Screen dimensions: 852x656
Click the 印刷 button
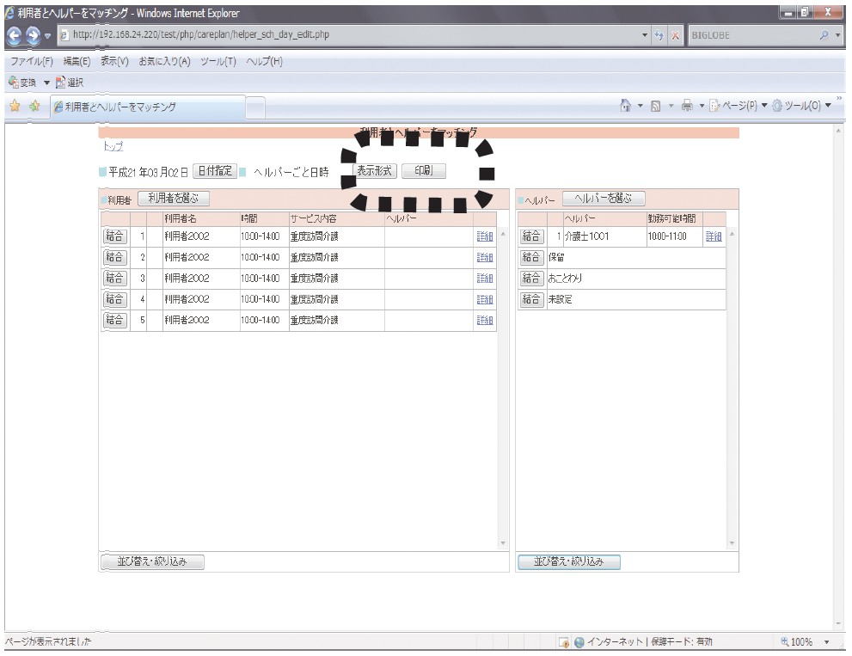coord(424,170)
